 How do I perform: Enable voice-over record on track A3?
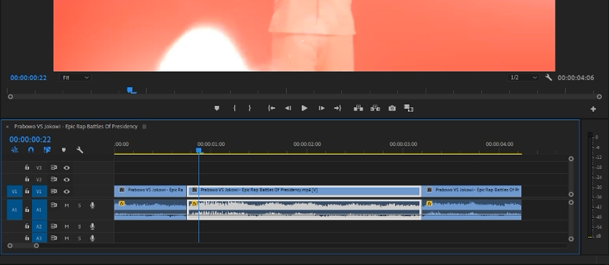[x=92, y=238]
